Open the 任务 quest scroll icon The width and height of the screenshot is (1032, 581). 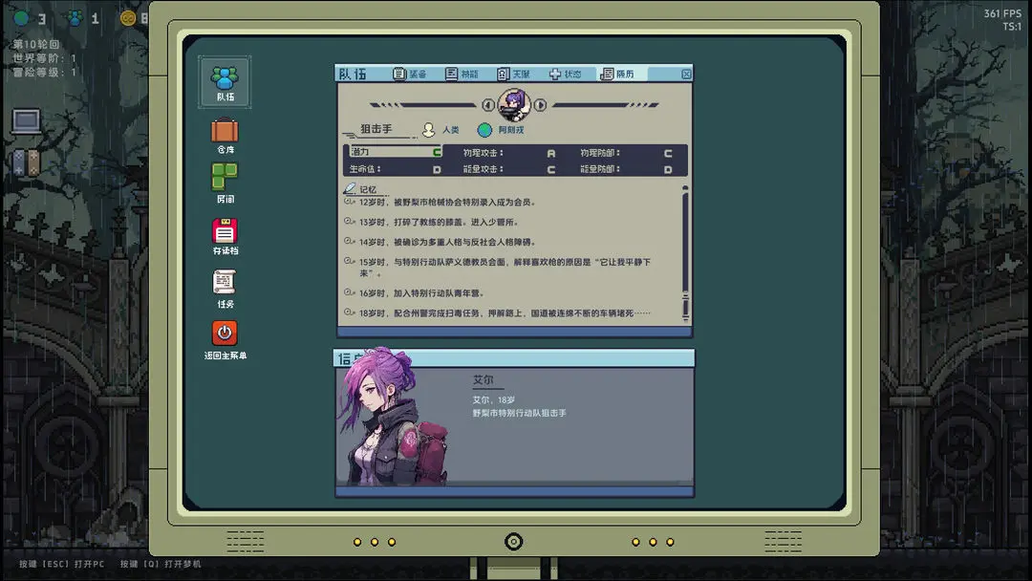(x=225, y=289)
